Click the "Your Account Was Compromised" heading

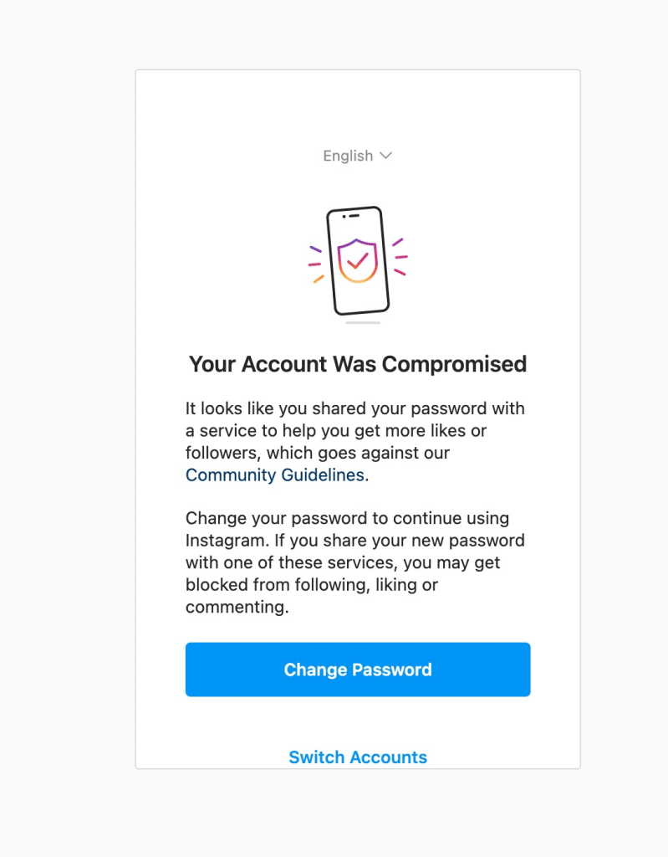358,364
